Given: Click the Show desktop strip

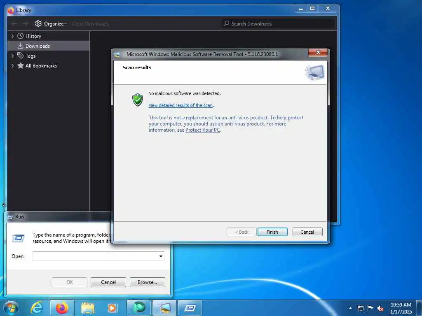Looking at the screenshot, I should [x=420, y=308].
